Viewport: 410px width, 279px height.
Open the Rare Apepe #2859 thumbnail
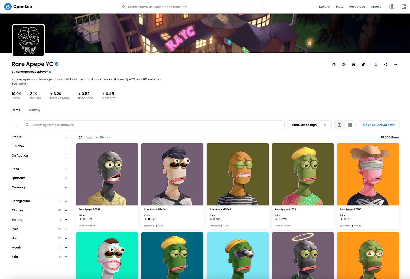click(303, 174)
